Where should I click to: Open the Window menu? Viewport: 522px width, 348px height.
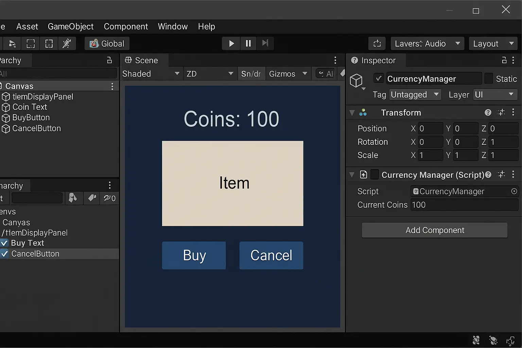coord(173,27)
